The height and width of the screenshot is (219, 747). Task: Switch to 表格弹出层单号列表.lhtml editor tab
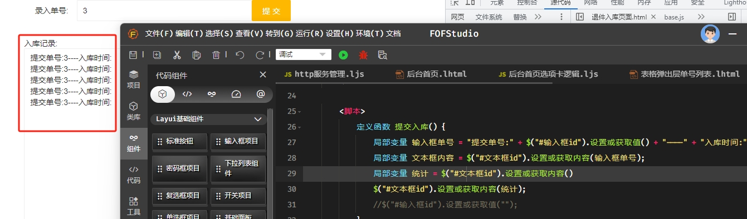[x=685, y=74]
